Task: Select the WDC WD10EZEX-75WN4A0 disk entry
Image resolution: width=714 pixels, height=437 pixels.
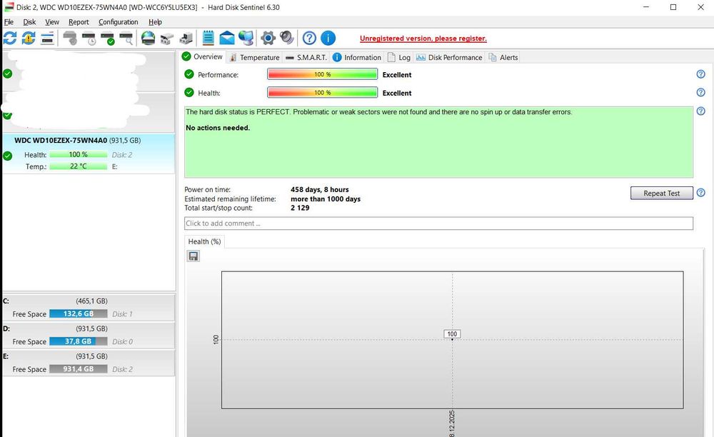Action: [89, 154]
